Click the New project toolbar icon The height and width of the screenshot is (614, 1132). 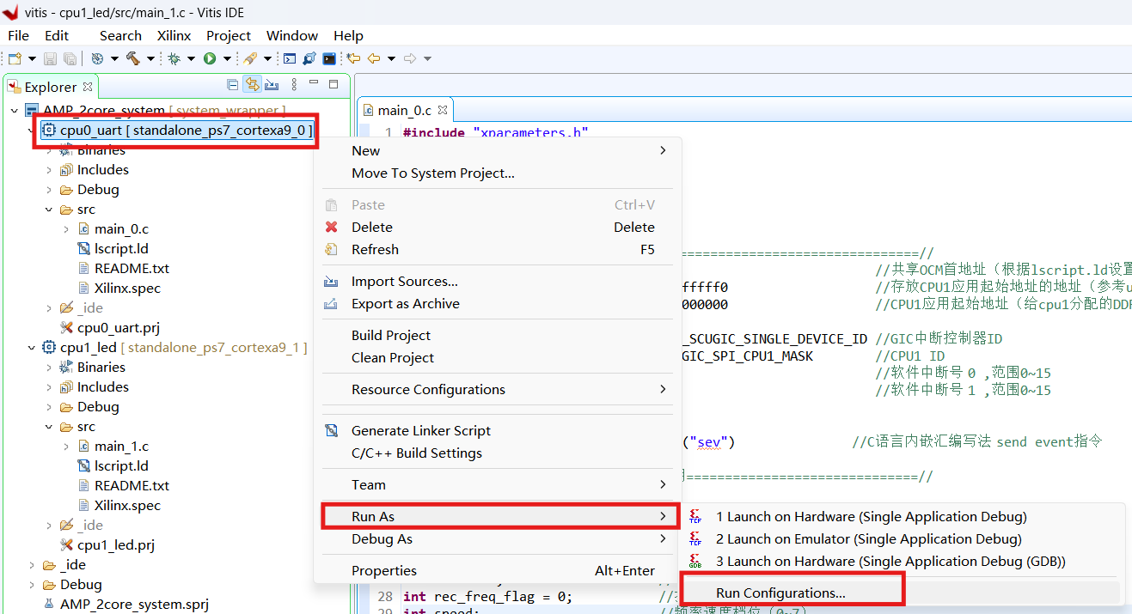pos(15,59)
